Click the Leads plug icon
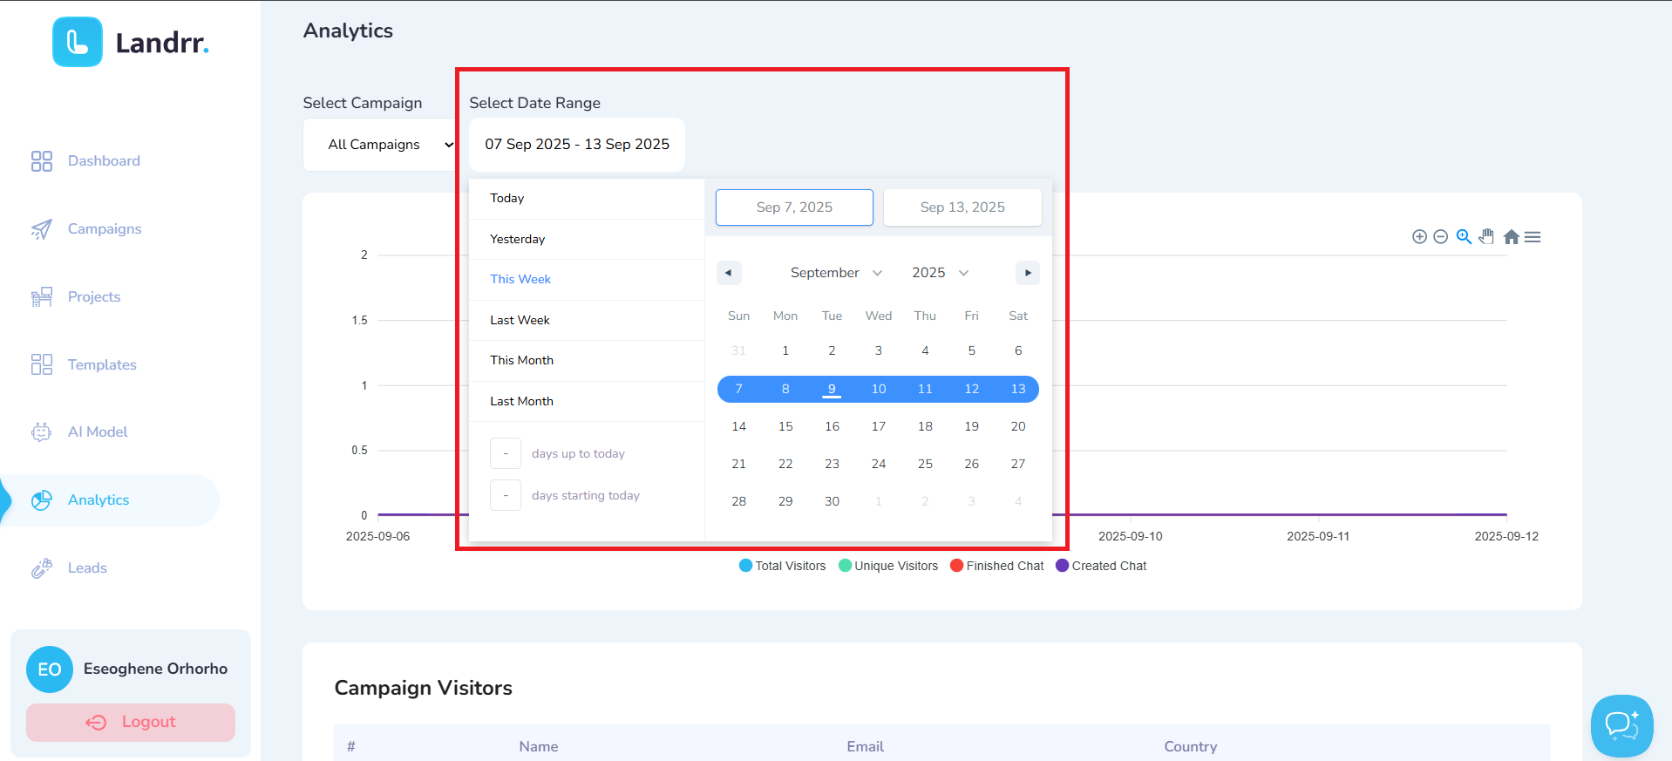The image size is (1672, 761). click(42, 568)
